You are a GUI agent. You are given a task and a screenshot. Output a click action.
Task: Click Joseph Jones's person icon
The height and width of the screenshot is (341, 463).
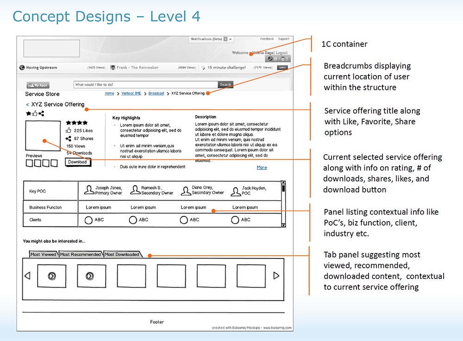(x=89, y=189)
